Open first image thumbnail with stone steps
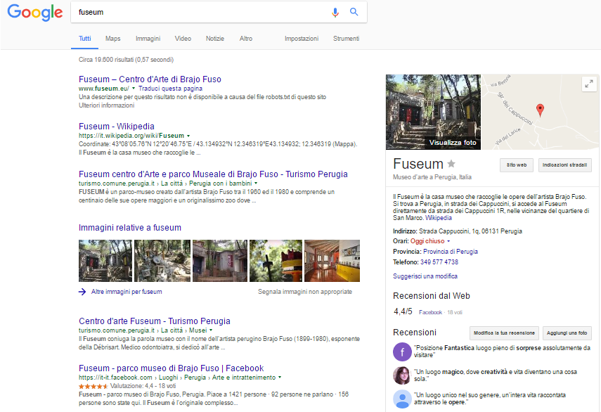The height and width of the screenshot is (412, 601). pos(105,261)
